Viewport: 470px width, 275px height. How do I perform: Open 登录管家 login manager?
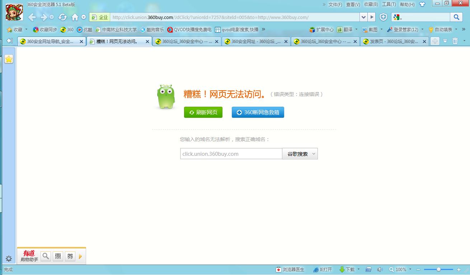[403, 30]
